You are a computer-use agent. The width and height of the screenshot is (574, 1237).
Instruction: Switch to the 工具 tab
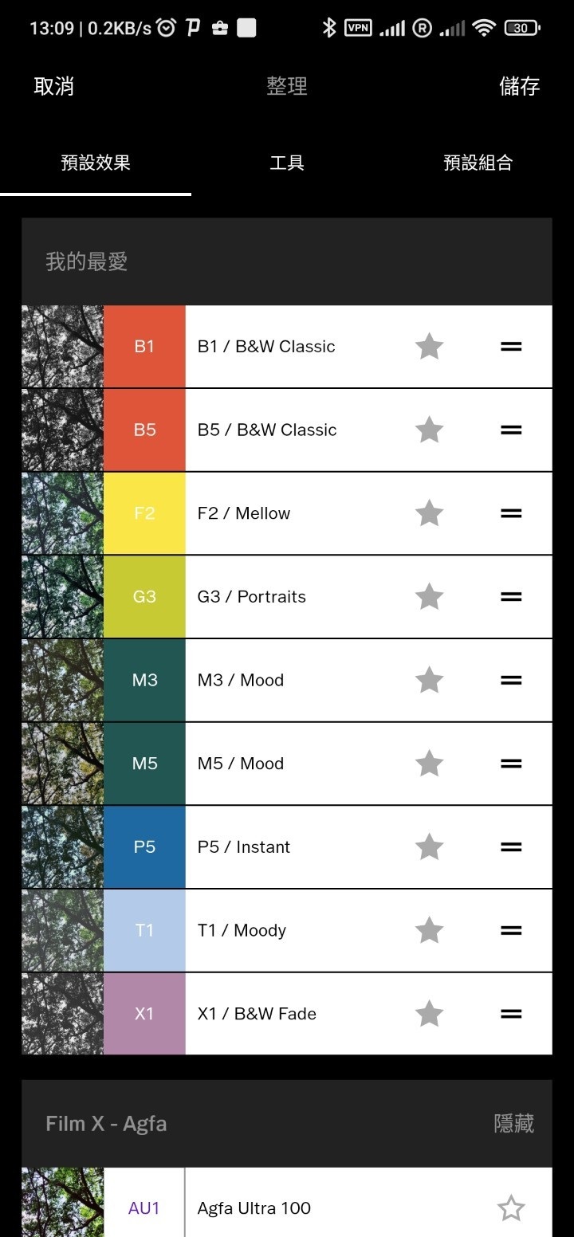(x=287, y=163)
